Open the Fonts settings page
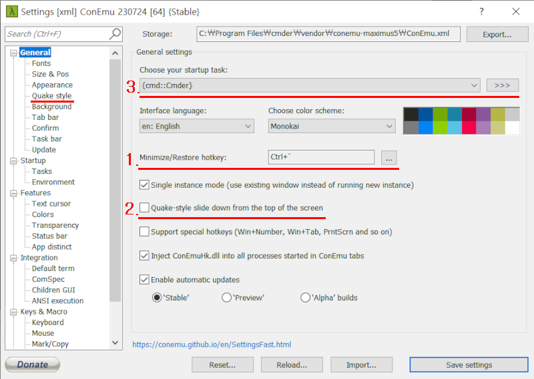This screenshot has height=379, width=534. (x=41, y=63)
